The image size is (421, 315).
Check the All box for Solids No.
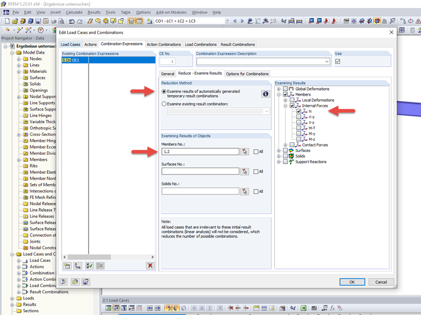click(256, 191)
